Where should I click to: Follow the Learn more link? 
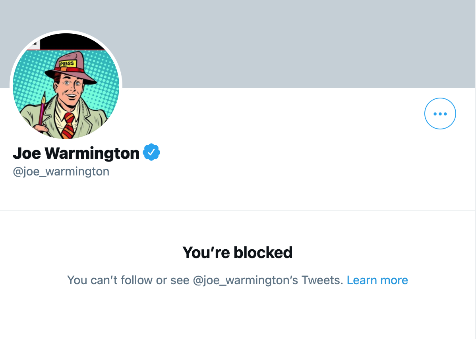click(377, 280)
